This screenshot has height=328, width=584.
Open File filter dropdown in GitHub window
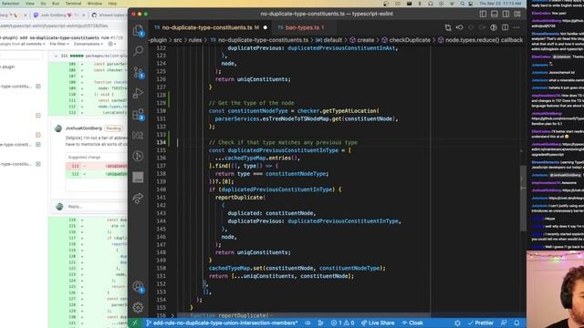(59, 44)
